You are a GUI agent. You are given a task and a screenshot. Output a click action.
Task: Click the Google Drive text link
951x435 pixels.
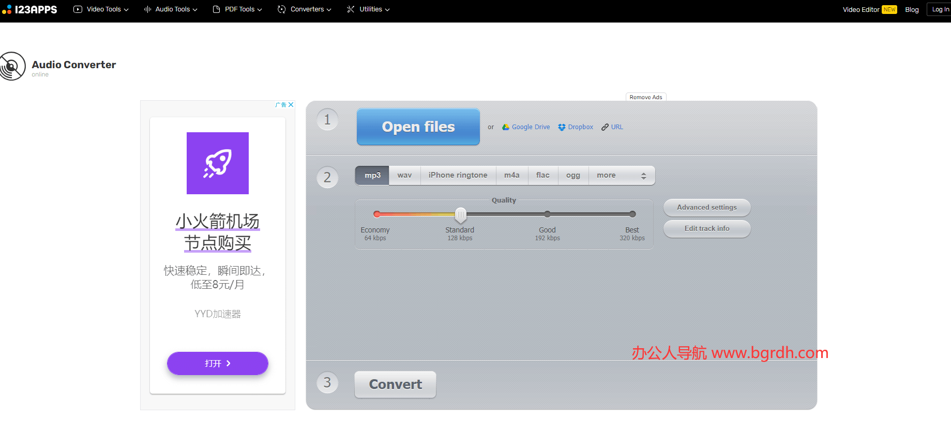(x=531, y=127)
